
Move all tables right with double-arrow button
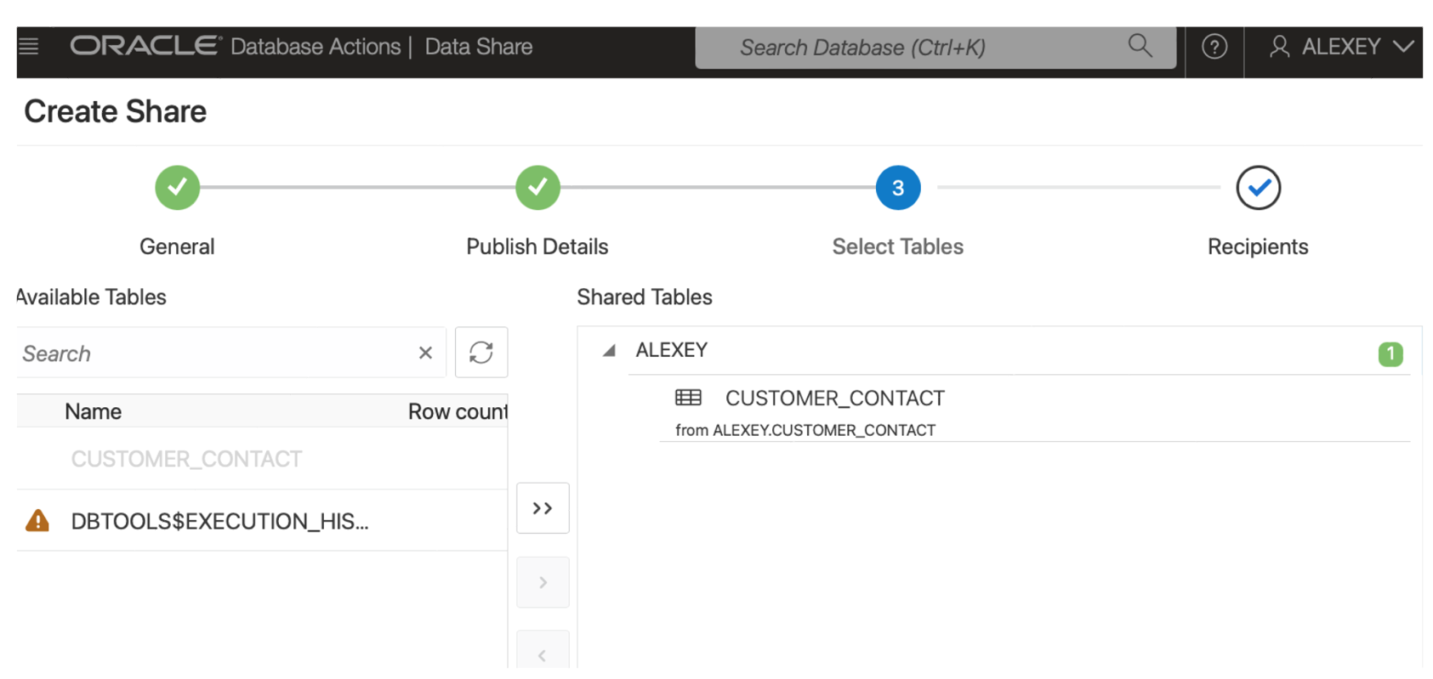pos(542,507)
